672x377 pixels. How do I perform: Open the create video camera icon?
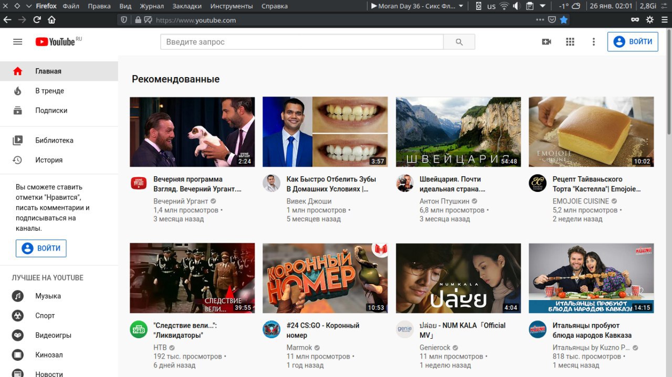click(547, 42)
